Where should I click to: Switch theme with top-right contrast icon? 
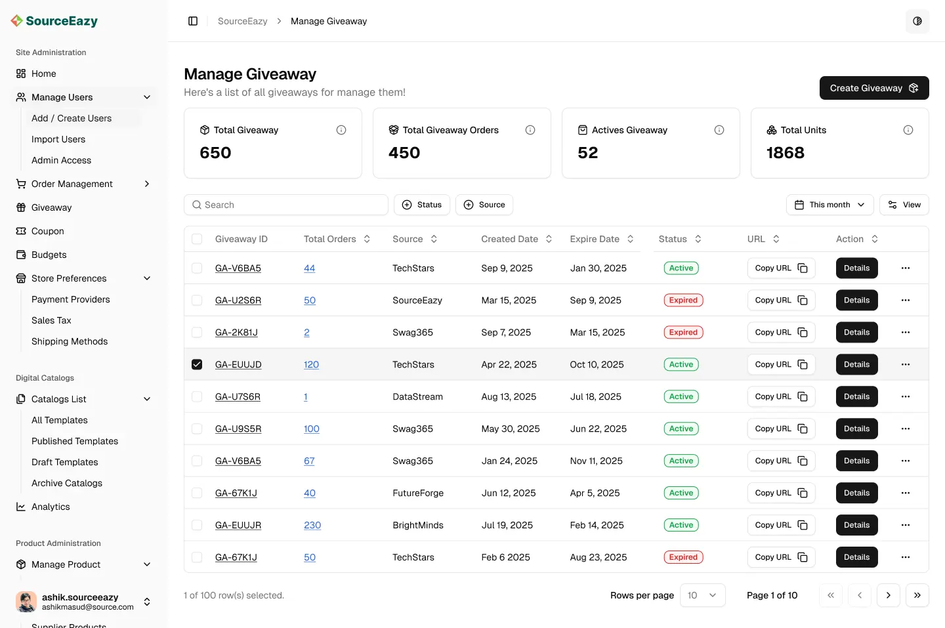coord(917,21)
